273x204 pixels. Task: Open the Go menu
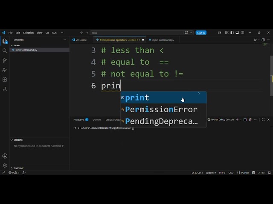[47, 33]
